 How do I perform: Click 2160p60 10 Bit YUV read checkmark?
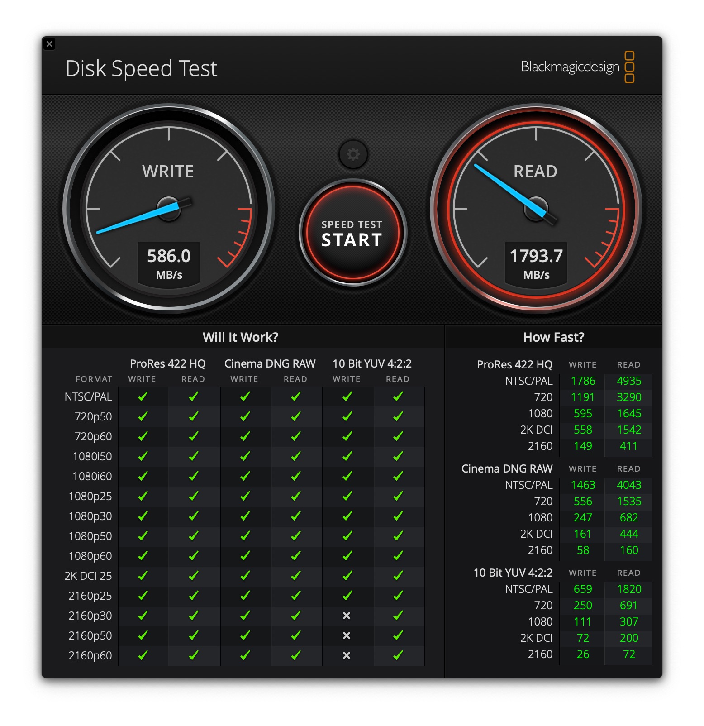398,655
